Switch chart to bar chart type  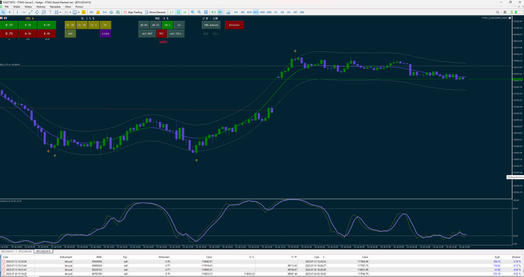tap(172, 12)
